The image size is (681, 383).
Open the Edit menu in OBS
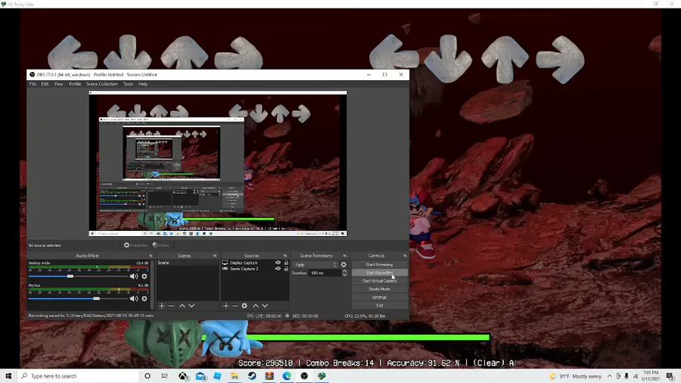[x=45, y=84]
